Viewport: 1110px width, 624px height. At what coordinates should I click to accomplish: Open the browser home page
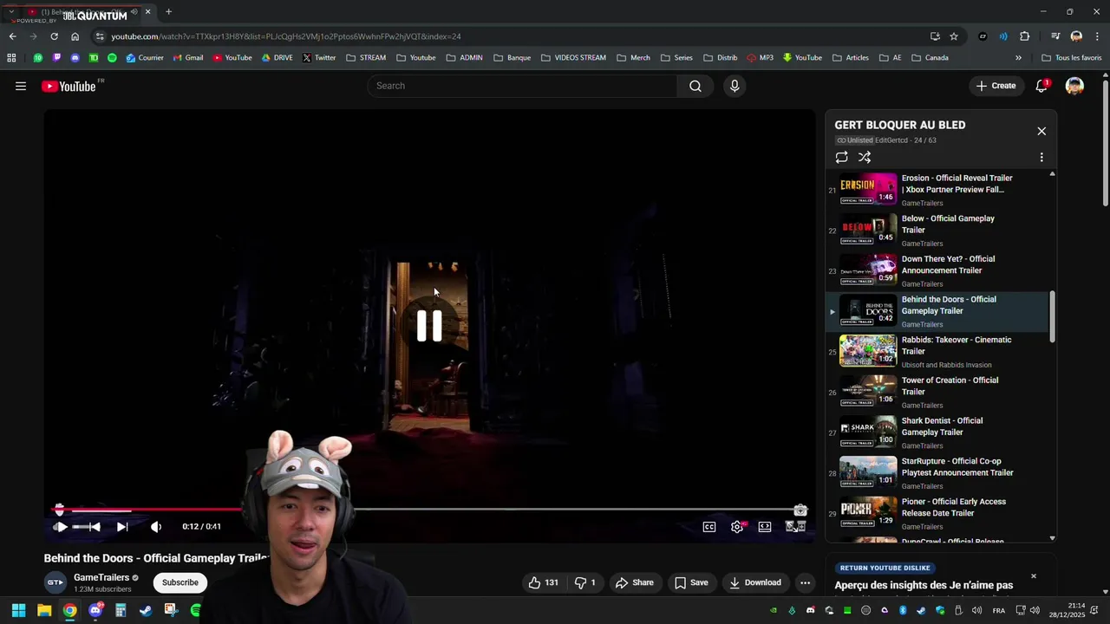tap(75, 36)
